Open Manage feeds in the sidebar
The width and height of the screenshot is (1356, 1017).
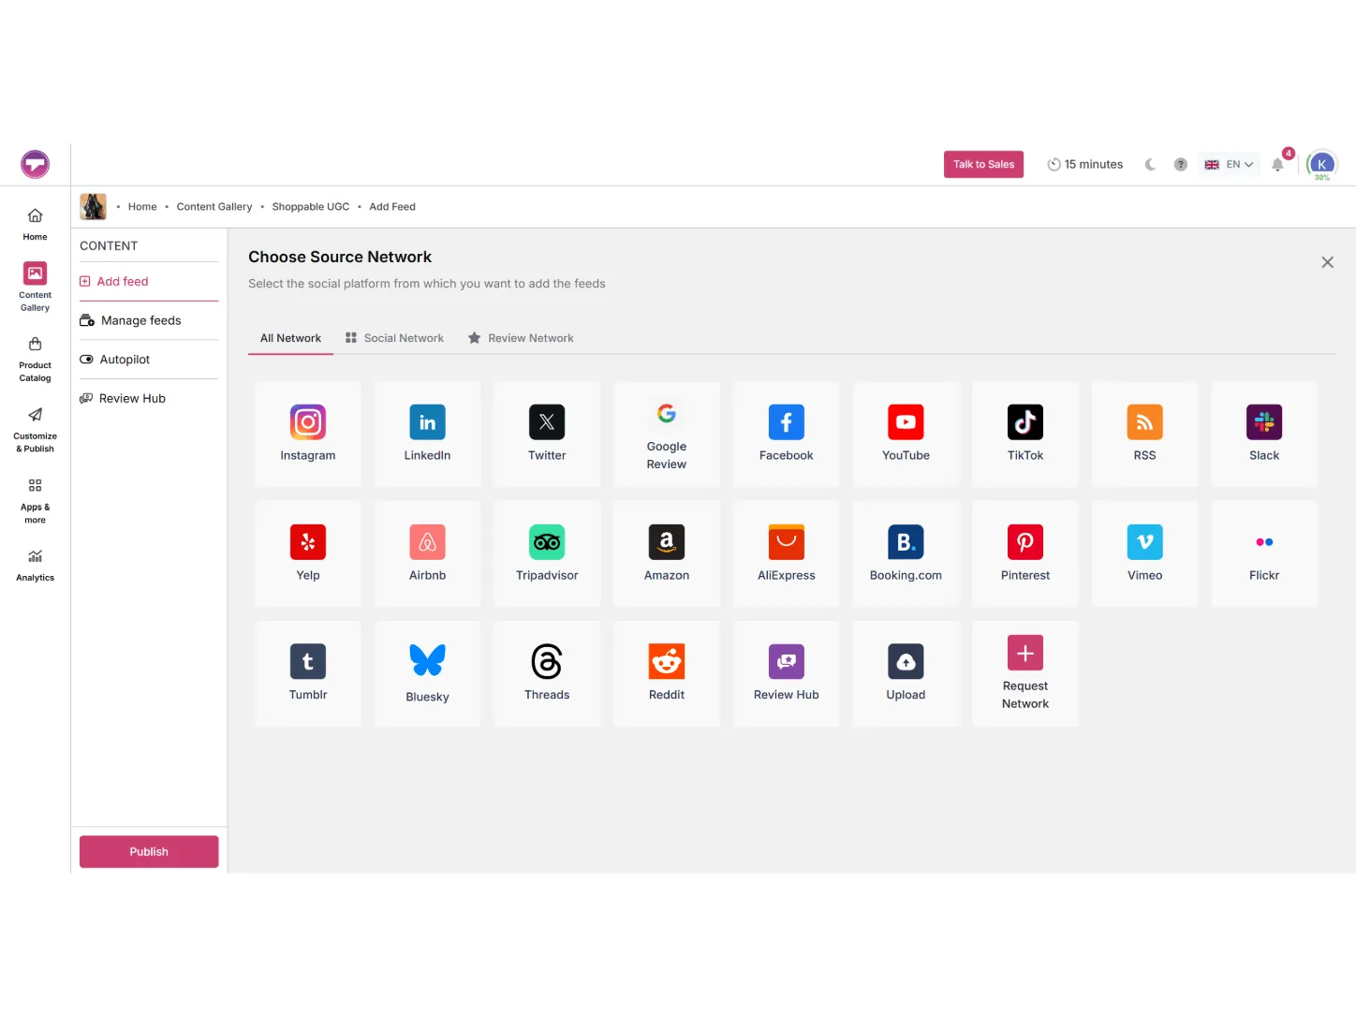(x=149, y=320)
